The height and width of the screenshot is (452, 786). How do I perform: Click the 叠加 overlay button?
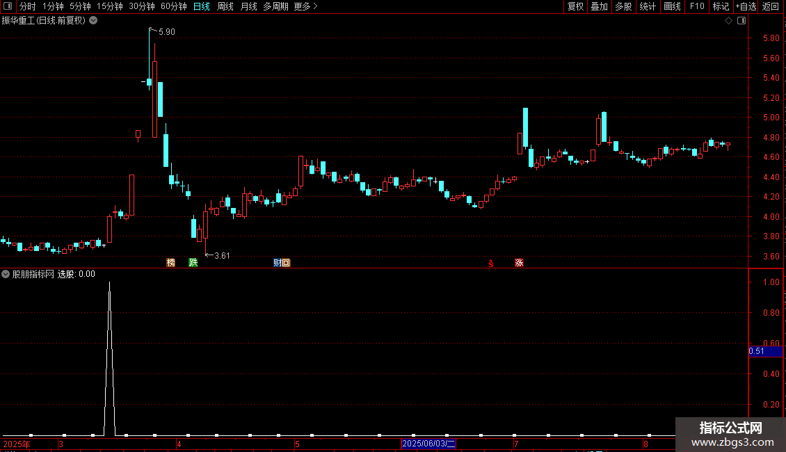pyautogui.click(x=599, y=6)
